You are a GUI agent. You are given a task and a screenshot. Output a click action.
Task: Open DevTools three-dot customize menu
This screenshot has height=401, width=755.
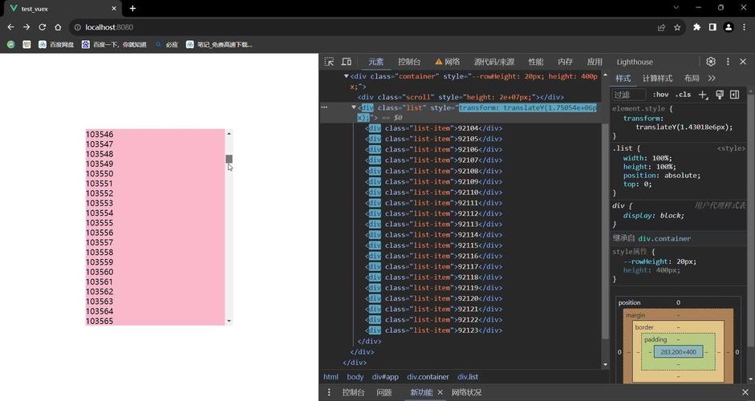pyautogui.click(x=728, y=62)
